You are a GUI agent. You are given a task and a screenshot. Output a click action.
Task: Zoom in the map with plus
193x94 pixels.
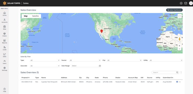pos(179,46)
